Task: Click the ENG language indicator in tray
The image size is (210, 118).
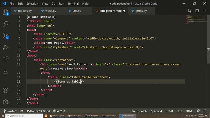Action: pyautogui.click(x=195, y=116)
